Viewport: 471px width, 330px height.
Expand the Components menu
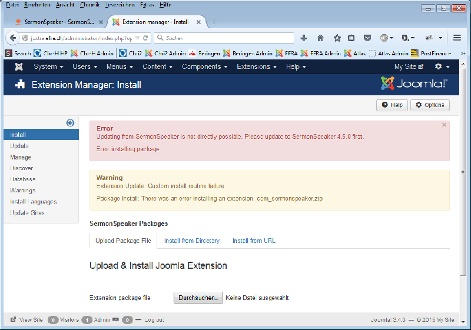click(x=204, y=66)
